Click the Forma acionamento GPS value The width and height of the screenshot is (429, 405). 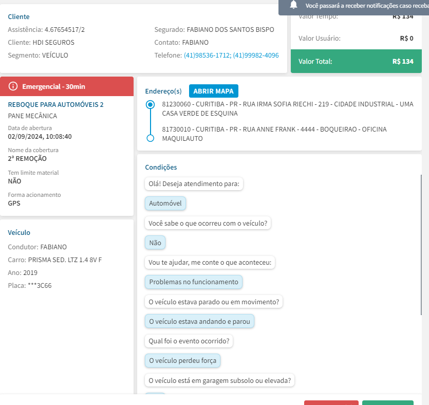(14, 204)
